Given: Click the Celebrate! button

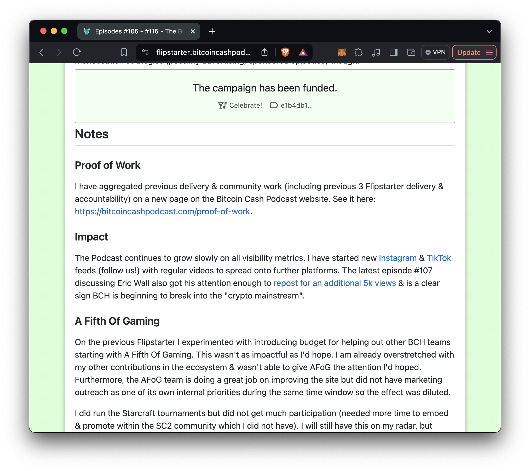Looking at the screenshot, I should click(x=240, y=105).
